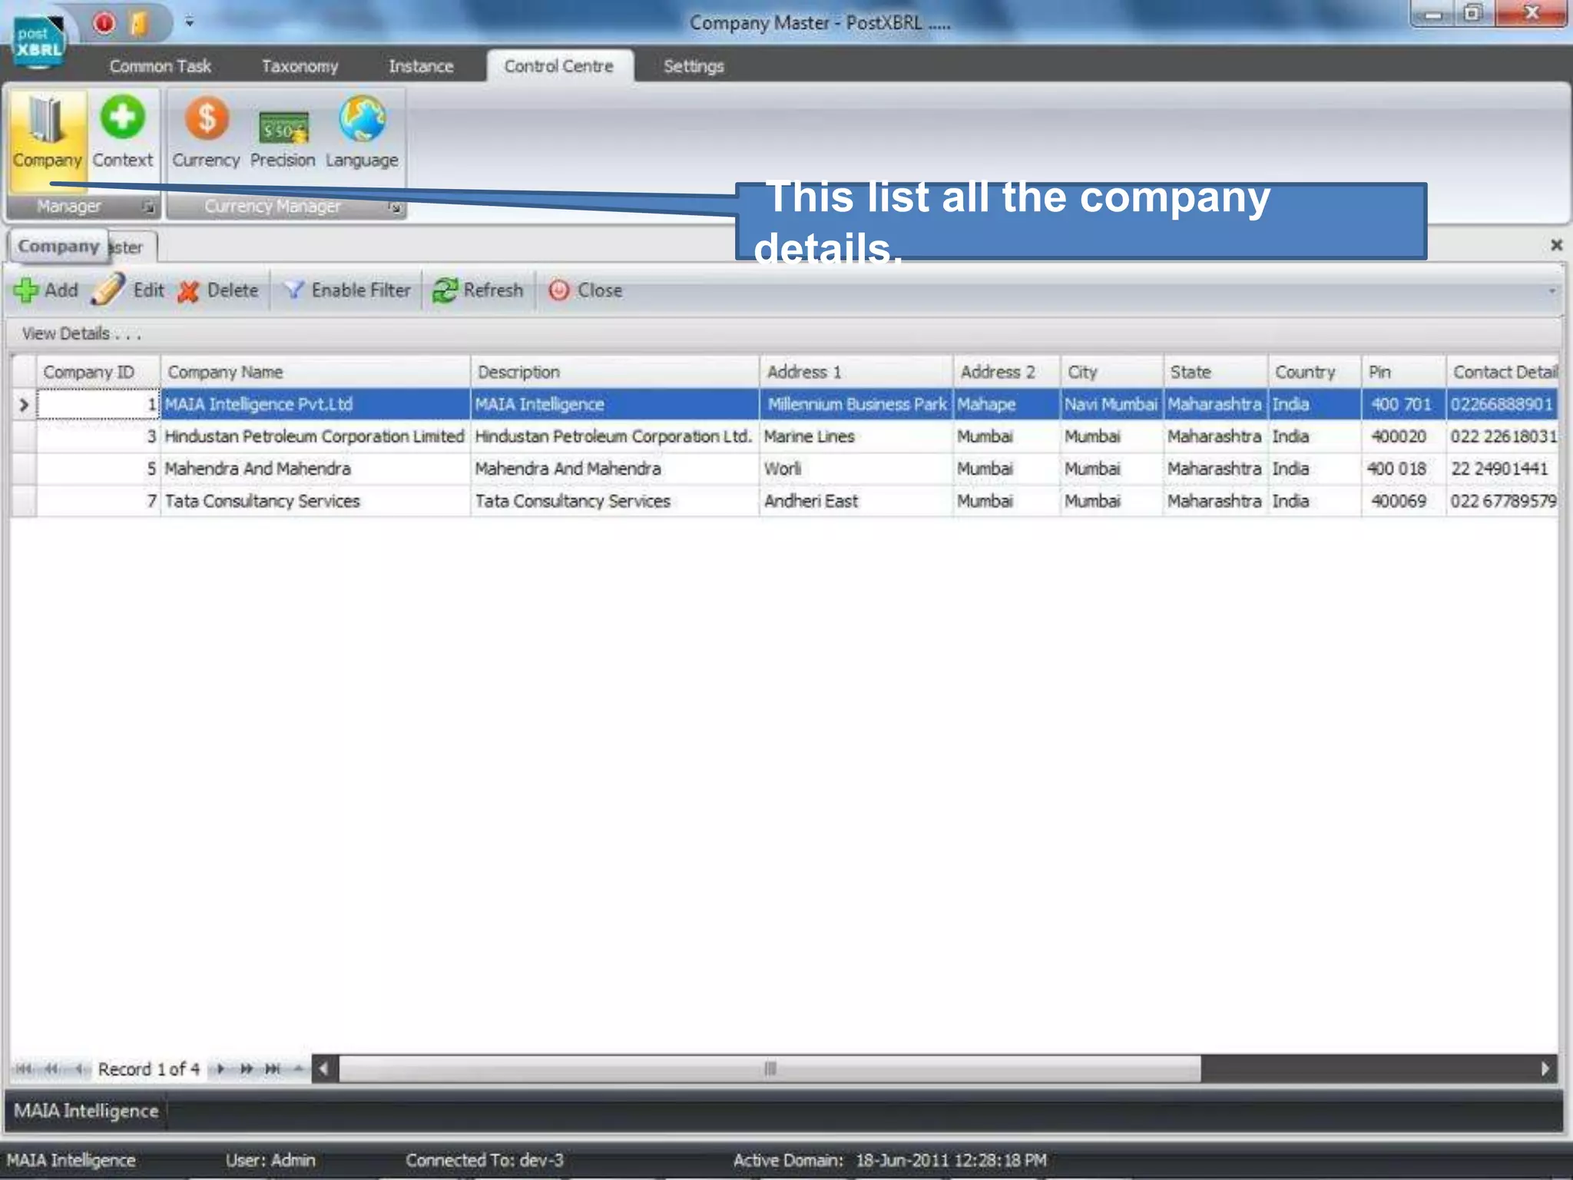Click the Navi Mumbai city cell
Screen dimensions: 1573x1180
(1111, 404)
